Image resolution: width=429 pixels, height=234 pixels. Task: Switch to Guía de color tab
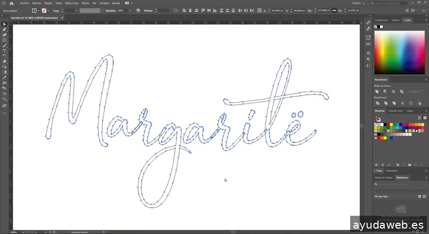coord(395,111)
